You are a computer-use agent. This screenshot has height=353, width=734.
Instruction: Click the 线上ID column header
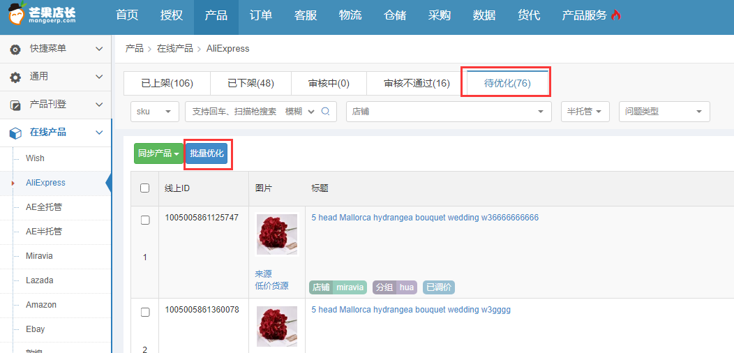[177, 188]
